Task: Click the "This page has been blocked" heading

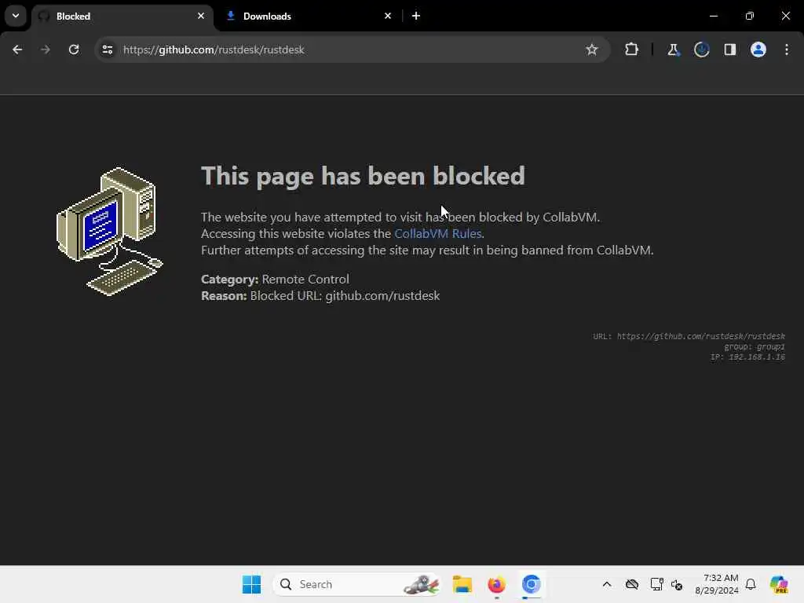Action: point(363,176)
